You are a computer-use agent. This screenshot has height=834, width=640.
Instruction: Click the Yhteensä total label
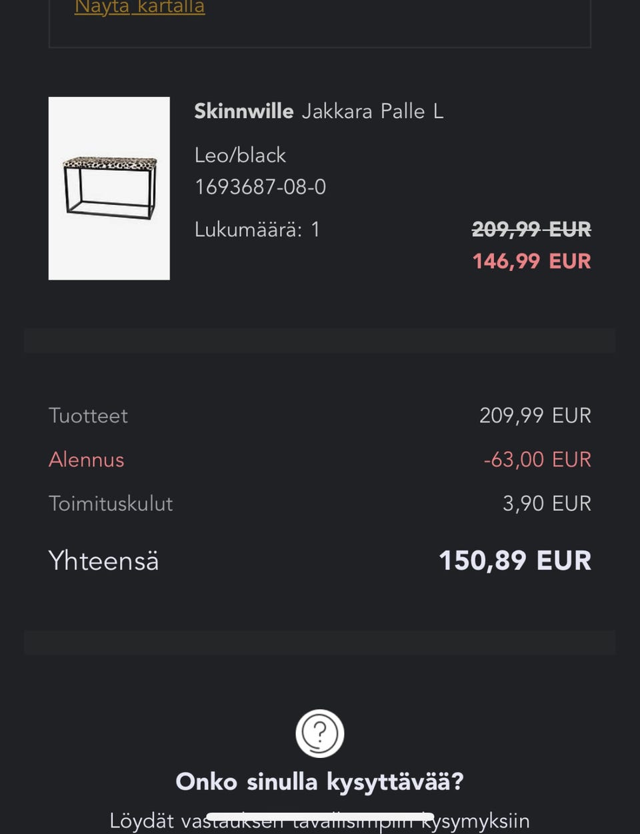pyautogui.click(x=104, y=561)
